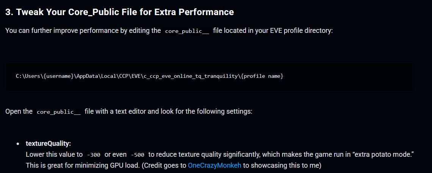
Task: Select the -500 code value
Action: coord(137,154)
